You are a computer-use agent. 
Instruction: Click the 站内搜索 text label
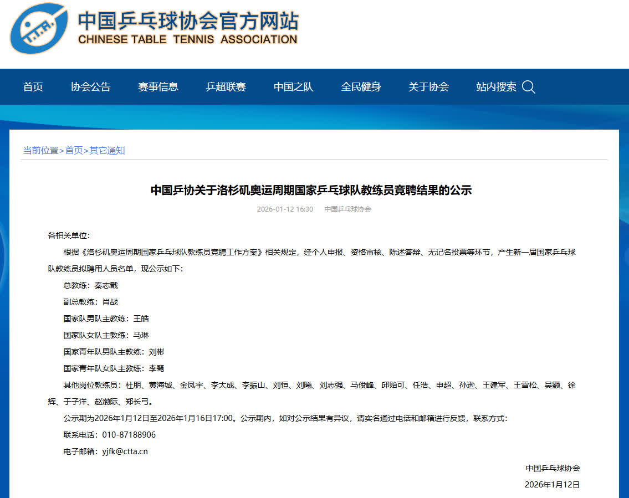click(496, 87)
